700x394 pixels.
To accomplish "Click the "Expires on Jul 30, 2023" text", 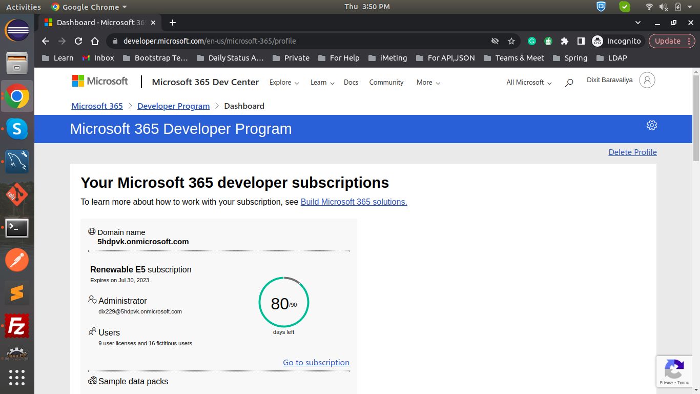I will point(120,280).
